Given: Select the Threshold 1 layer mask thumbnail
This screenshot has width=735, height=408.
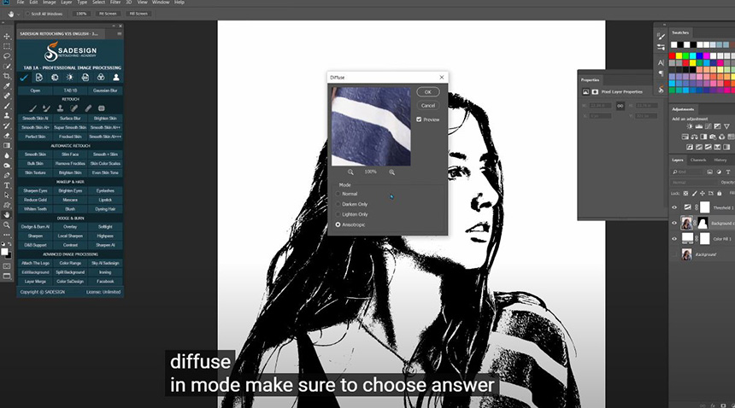Looking at the screenshot, I should [704, 207].
